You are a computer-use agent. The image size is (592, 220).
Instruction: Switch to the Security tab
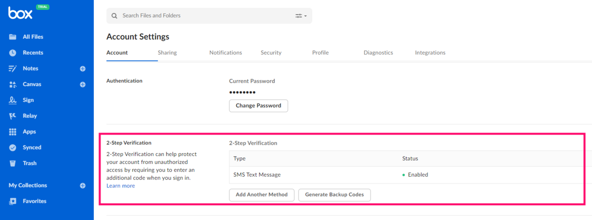[x=271, y=53]
